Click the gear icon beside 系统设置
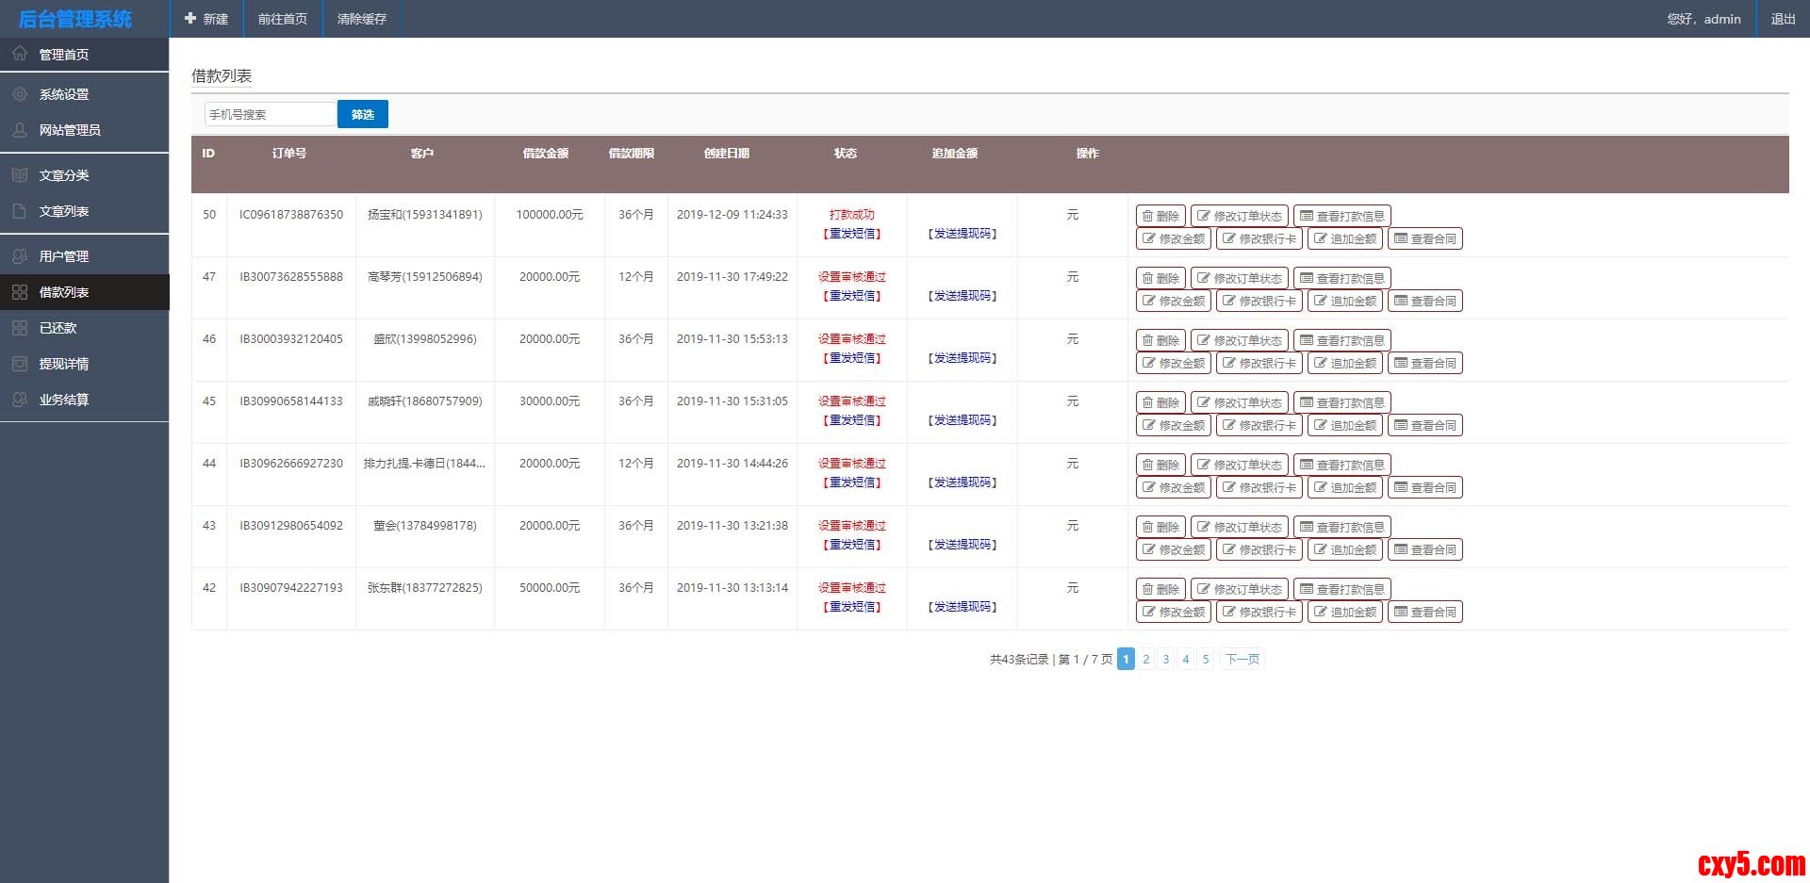This screenshot has width=1810, height=883. click(x=20, y=94)
